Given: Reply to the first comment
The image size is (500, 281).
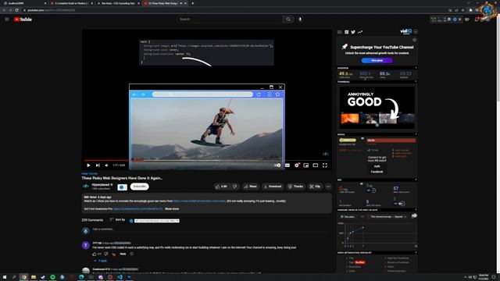Looking at the screenshot, I should click(x=123, y=254).
